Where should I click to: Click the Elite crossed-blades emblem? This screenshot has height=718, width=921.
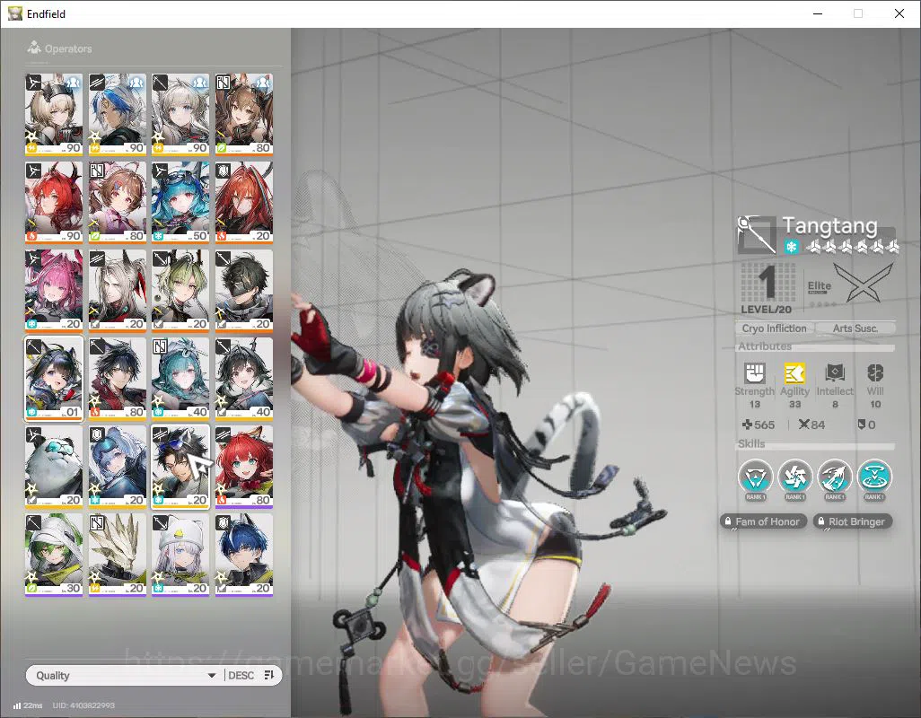click(863, 283)
